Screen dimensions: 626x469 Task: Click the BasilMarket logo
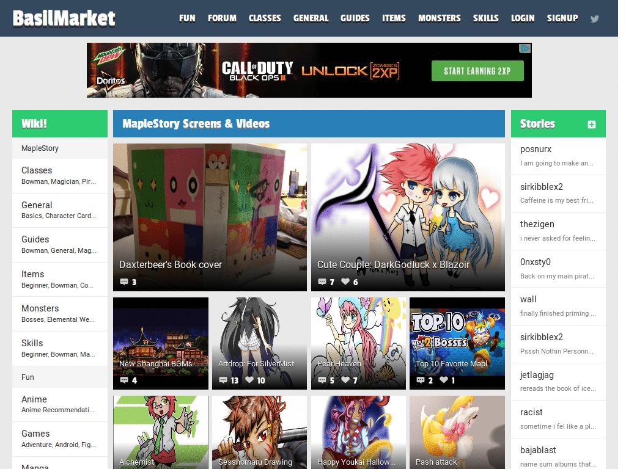coord(63,18)
